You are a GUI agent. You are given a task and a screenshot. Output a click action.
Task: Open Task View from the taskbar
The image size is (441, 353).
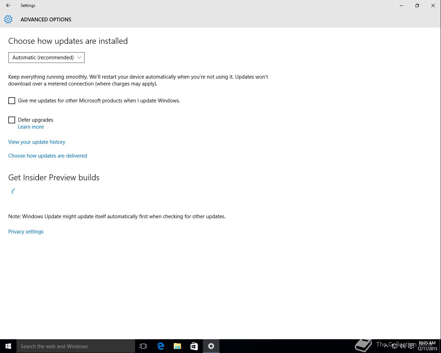(x=143, y=346)
